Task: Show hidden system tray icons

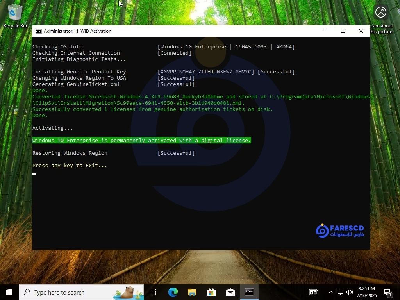Action: pos(330,292)
